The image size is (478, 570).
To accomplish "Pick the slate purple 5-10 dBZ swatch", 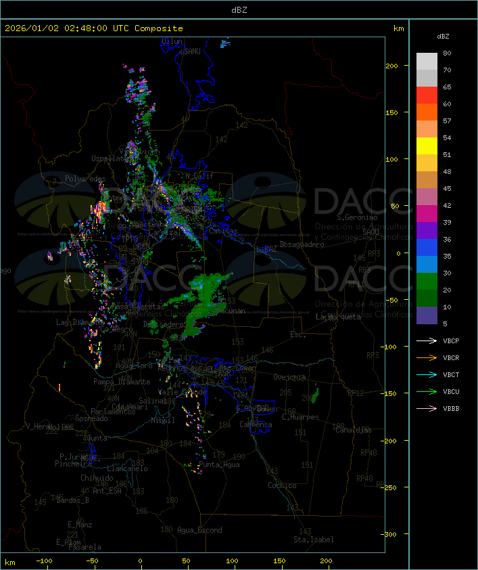I will coord(427,315).
